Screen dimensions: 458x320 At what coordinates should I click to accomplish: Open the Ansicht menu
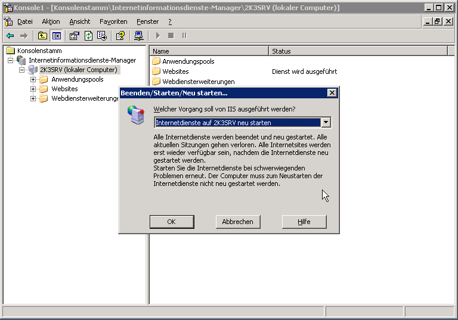point(80,21)
